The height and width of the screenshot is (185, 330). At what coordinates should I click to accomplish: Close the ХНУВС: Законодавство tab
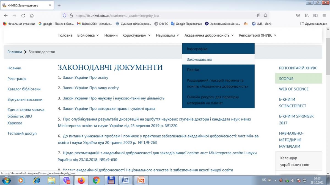(50, 5)
